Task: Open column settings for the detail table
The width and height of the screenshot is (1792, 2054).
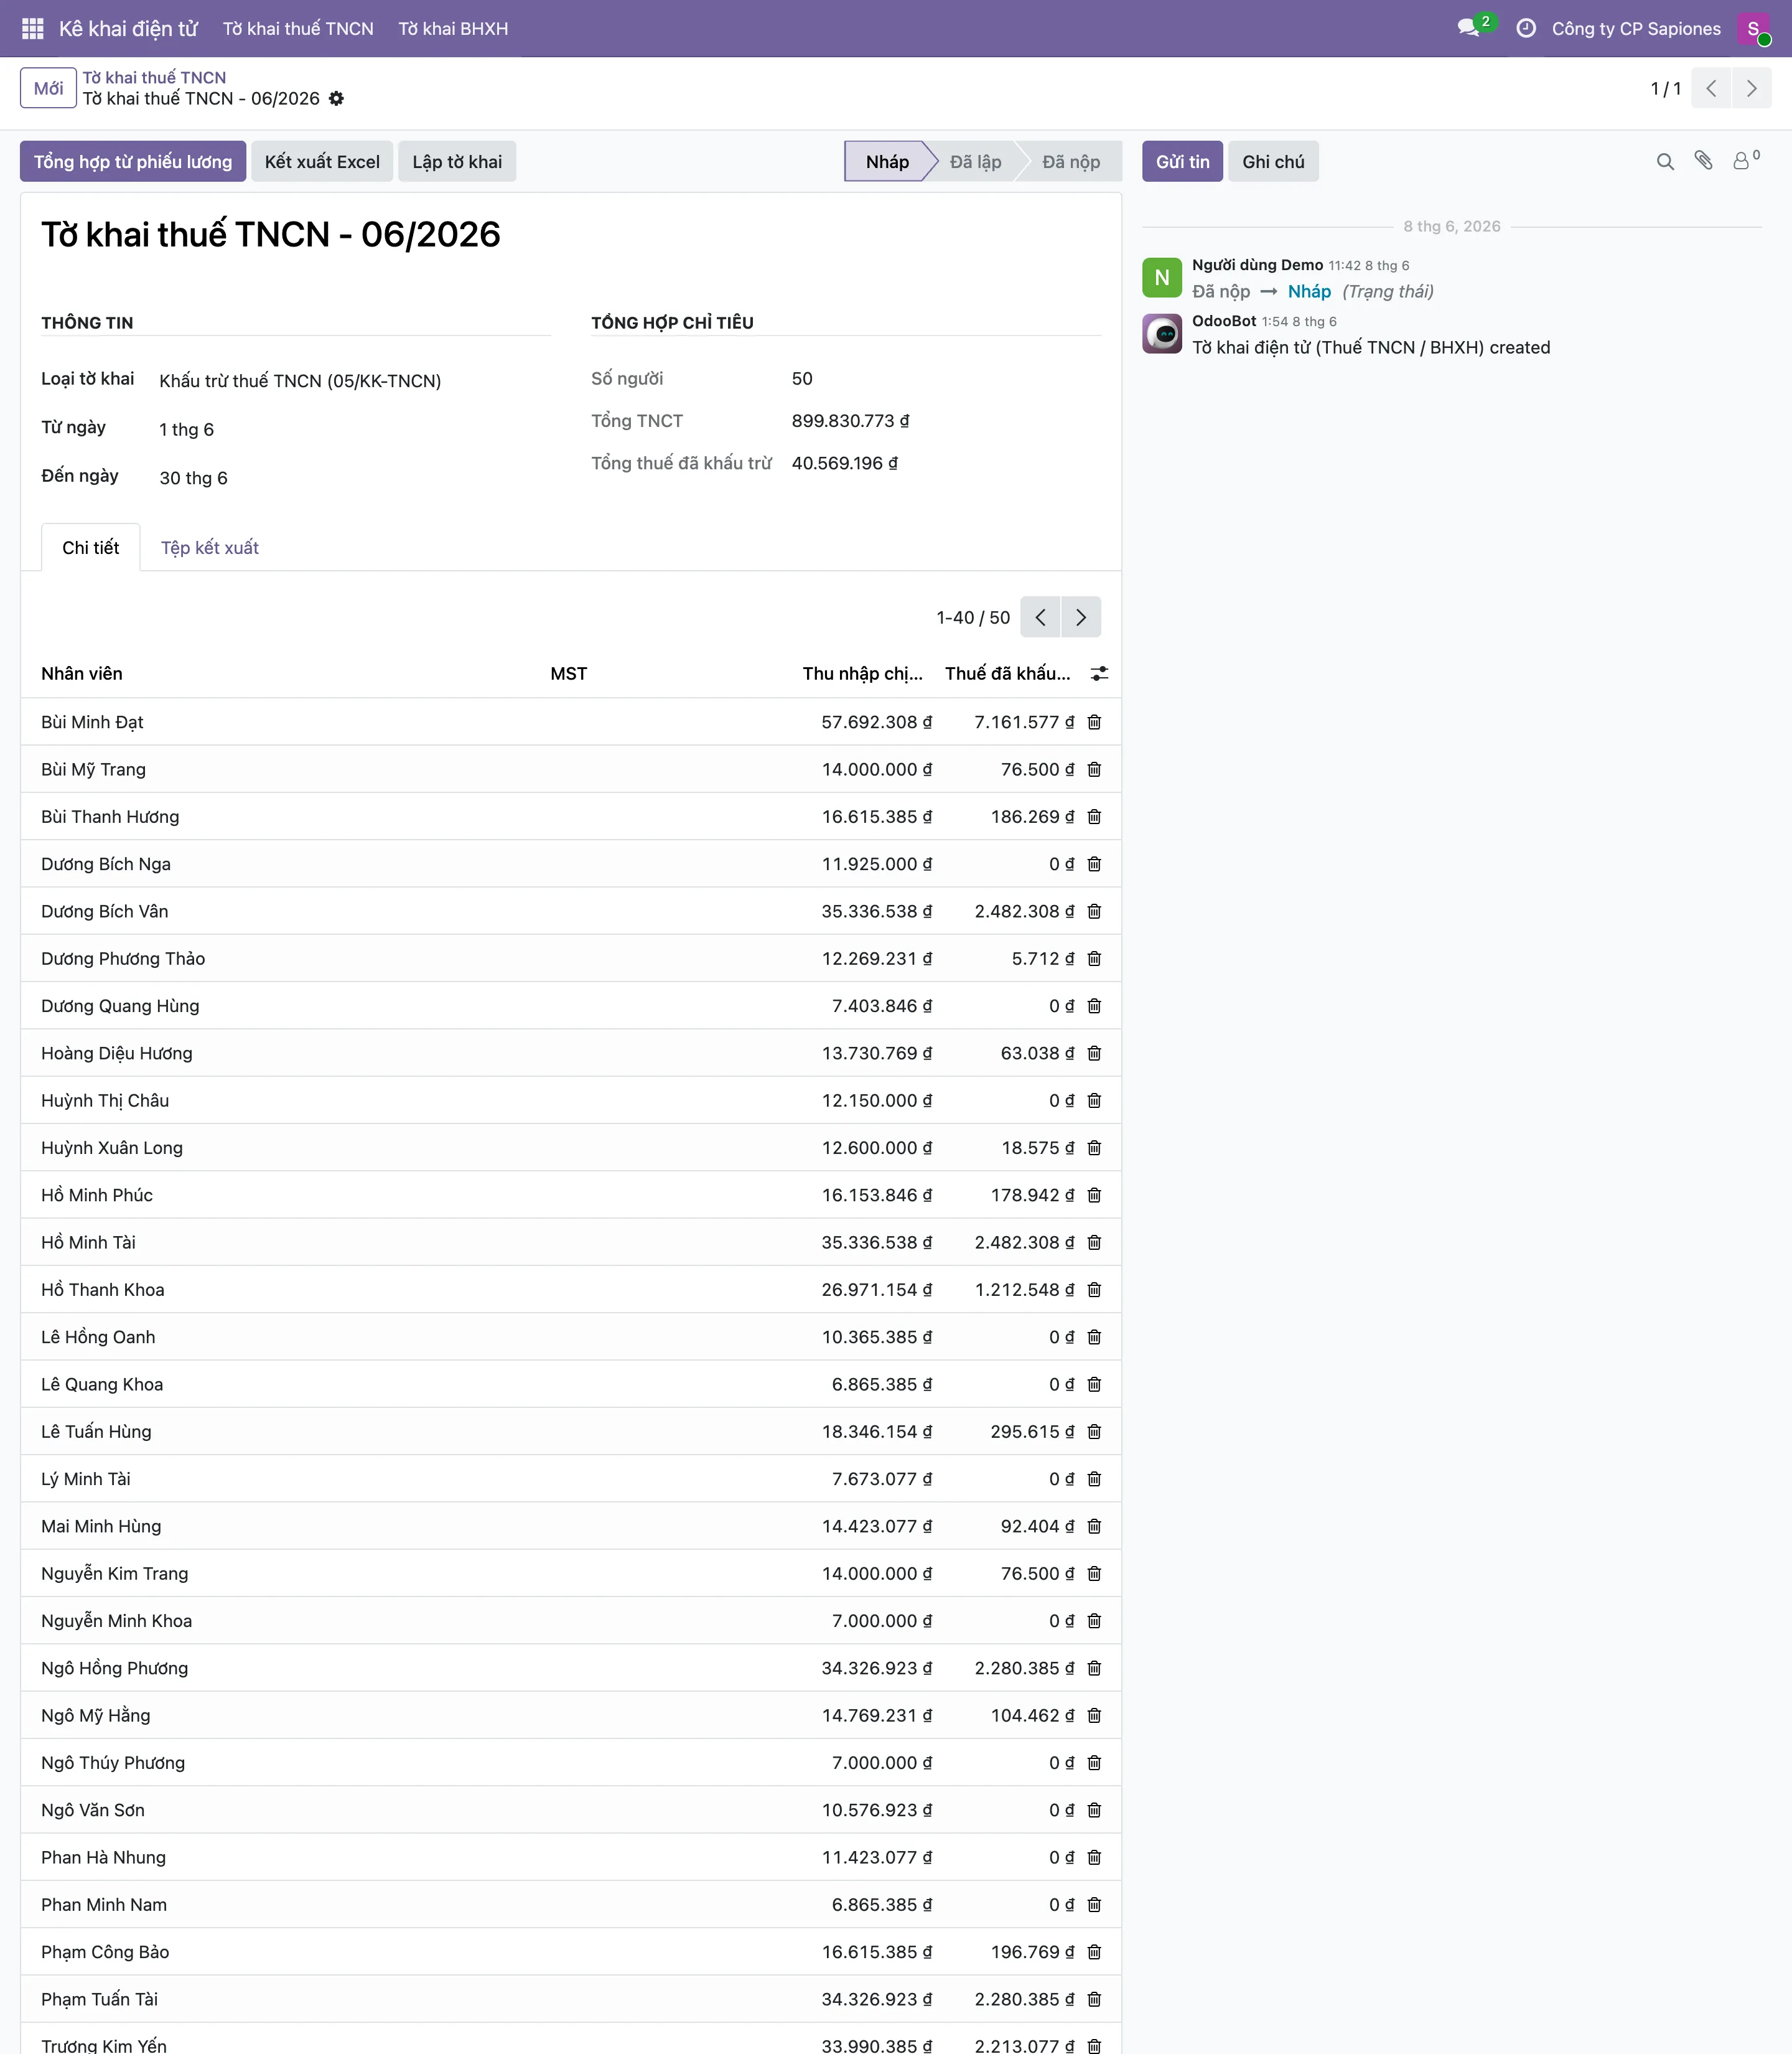Action: (x=1099, y=673)
